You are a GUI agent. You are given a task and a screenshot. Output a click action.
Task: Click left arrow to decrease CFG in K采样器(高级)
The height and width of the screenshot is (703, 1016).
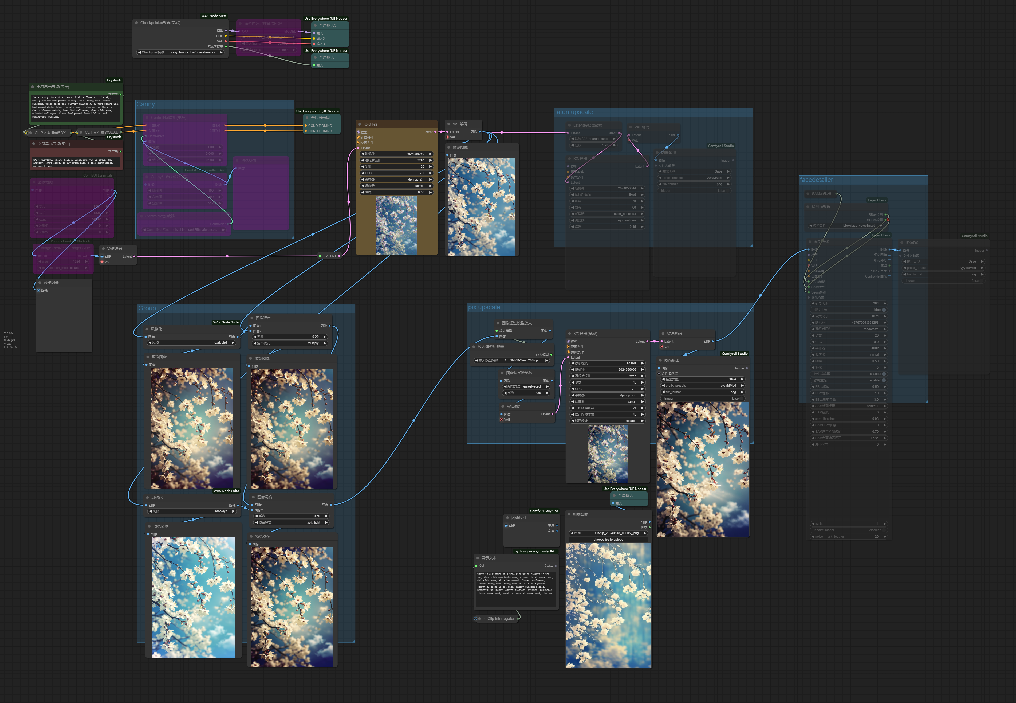pos(572,389)
